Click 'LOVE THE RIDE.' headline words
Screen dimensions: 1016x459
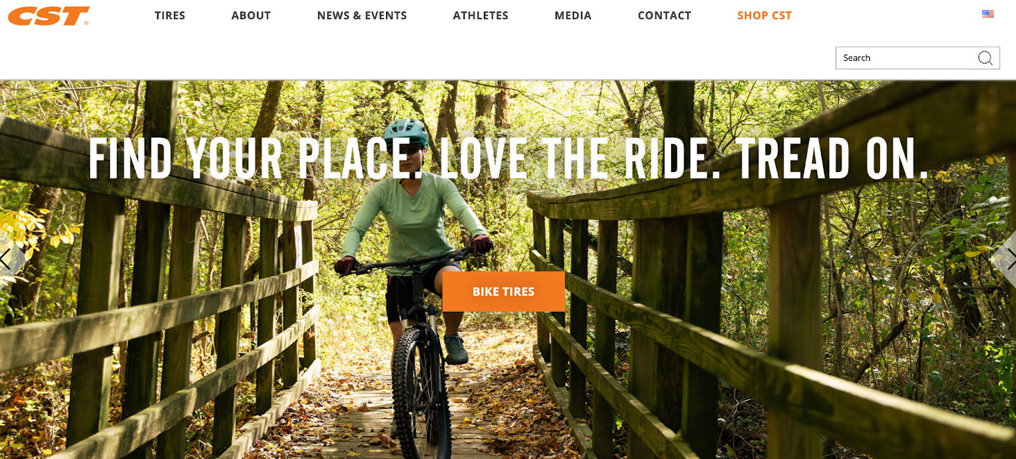580,159
